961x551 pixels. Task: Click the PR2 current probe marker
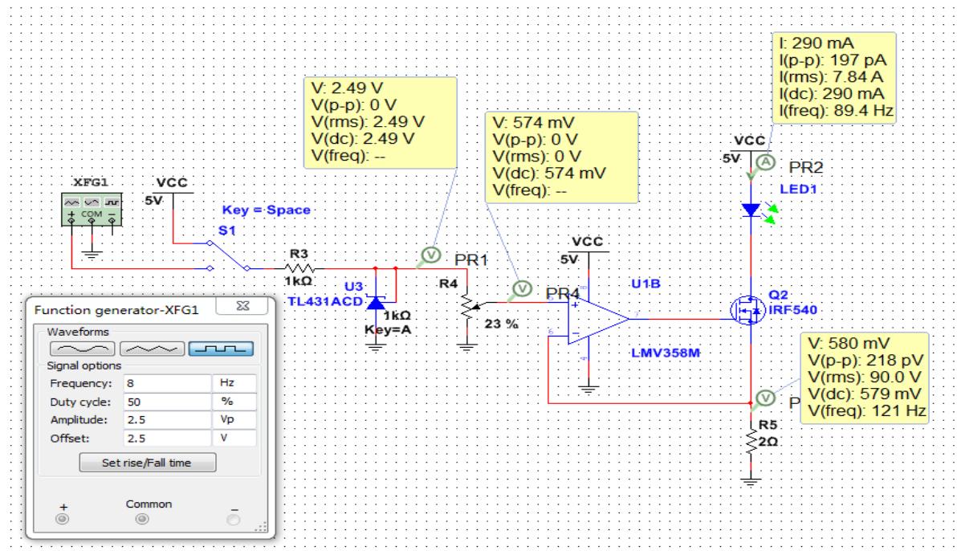click(765, 163)
